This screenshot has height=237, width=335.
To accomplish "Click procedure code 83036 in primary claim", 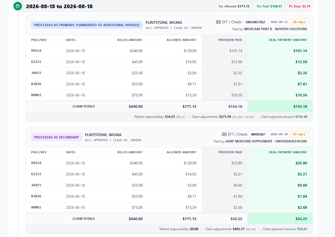I will tap(36, 84).
